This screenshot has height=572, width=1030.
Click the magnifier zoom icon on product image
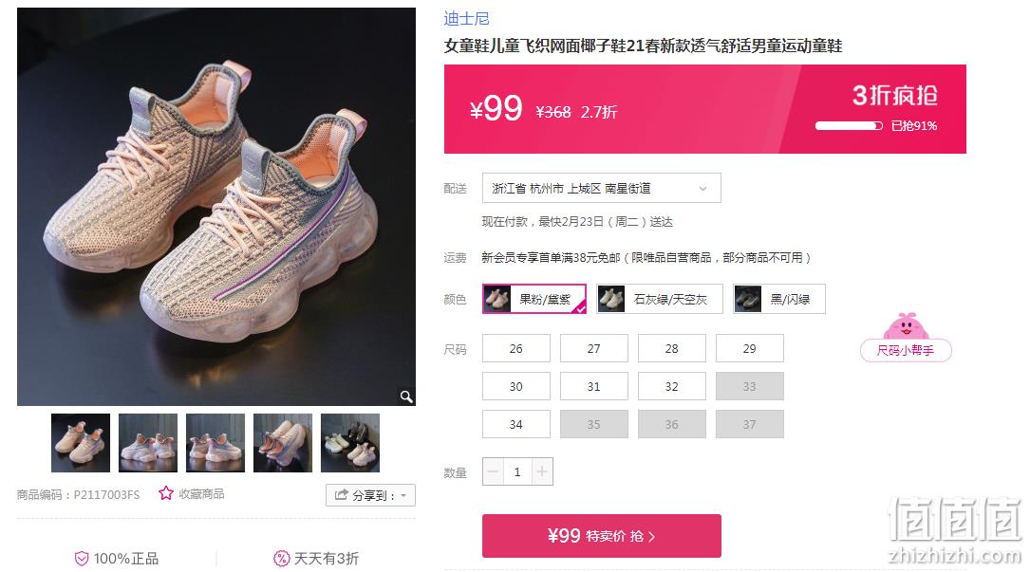click(406, 396)
